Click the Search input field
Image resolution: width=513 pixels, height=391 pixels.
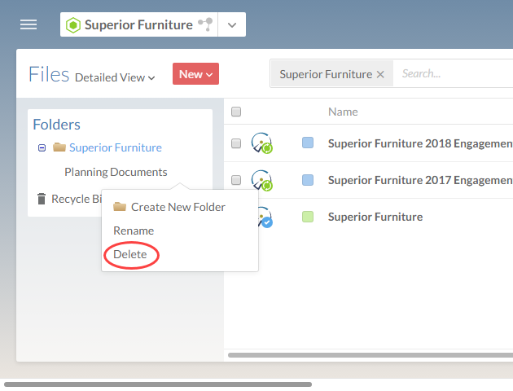452,74
